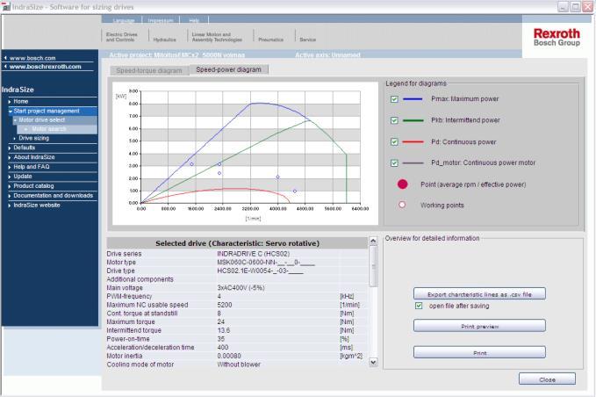Open the Hydraulics section

click(164, 40)
